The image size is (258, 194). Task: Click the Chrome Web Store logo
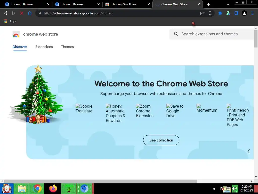(16, 34)
